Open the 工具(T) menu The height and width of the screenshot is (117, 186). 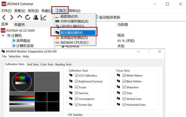[x=61, y=11]
